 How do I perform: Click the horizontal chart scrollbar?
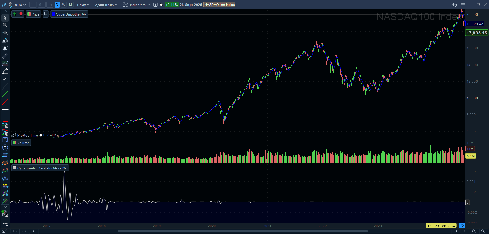coord(243,231)
